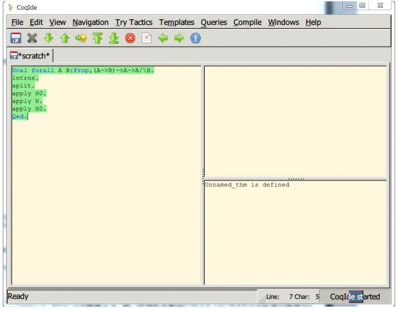Screen dimensions: 396x310
Task: Open the Compile menu
Action: pyautogui.click(x=248, y=22)
